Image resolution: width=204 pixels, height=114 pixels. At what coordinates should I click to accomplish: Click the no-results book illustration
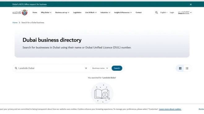[x=102, y=93]
